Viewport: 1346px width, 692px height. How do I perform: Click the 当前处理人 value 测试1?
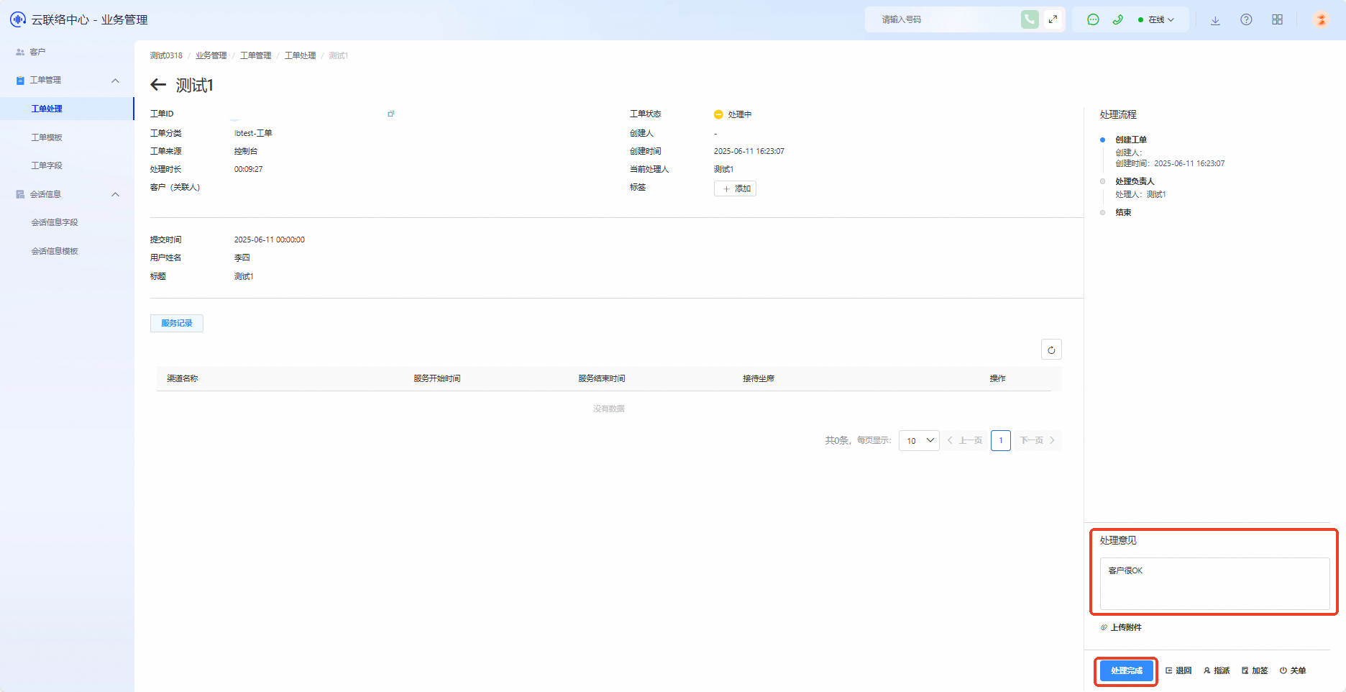tap(724, 169)
